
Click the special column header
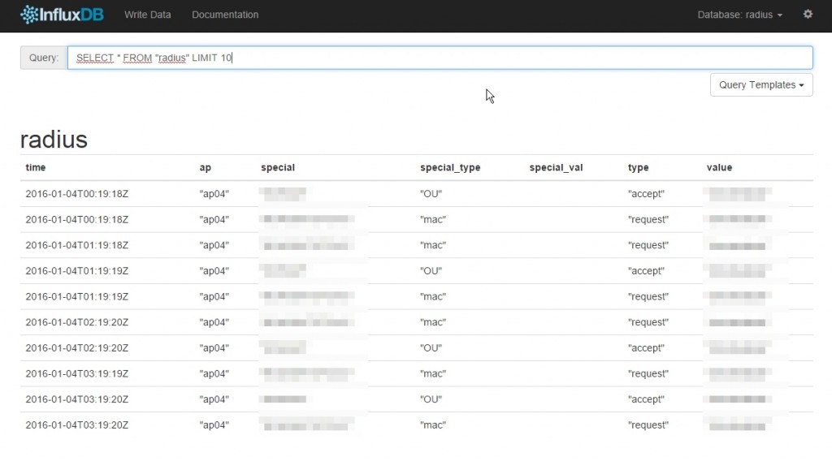pos(278,167)
